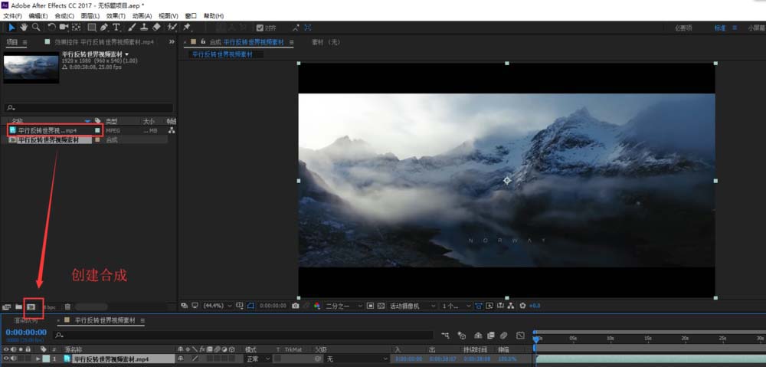The width and height of the screenshot is (766, 367).
Task: Click the label color swatch of mp4 footage
Action: tap(98, 130)
